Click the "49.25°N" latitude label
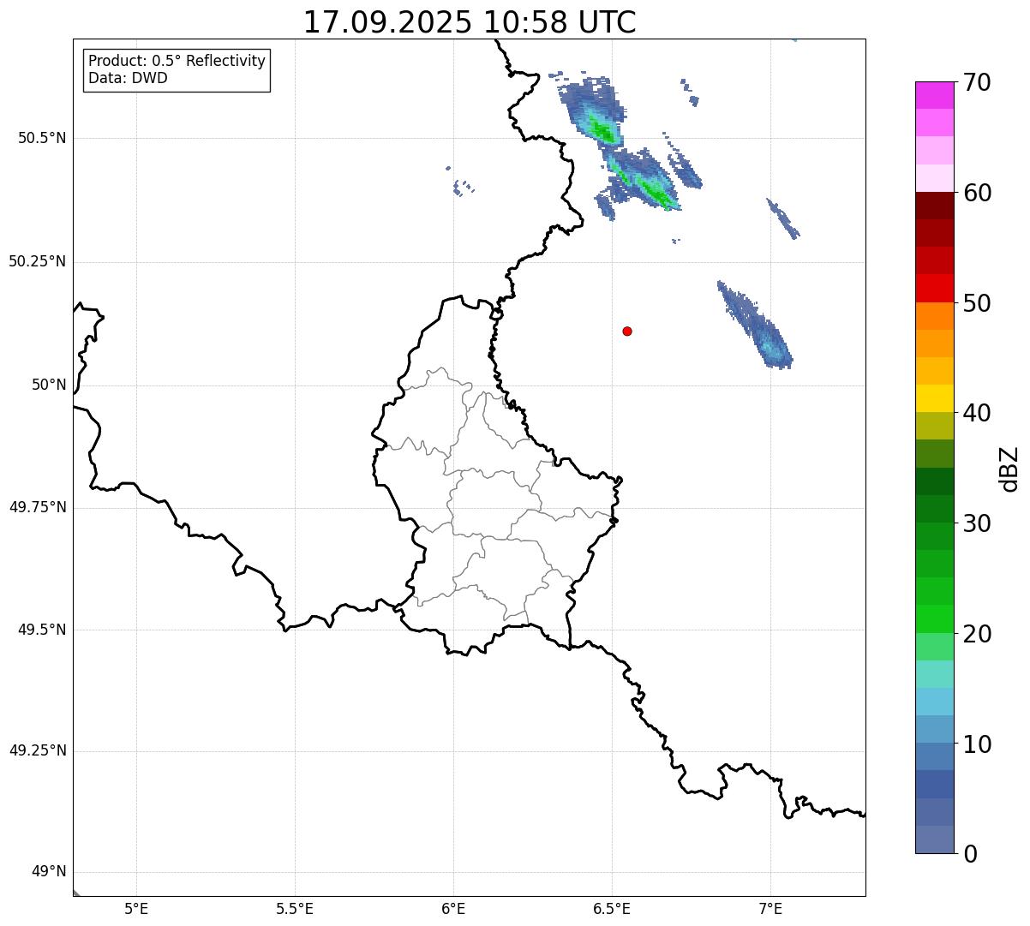The width and height of the screenshot is (1030, 926). [x=38, y=750]
